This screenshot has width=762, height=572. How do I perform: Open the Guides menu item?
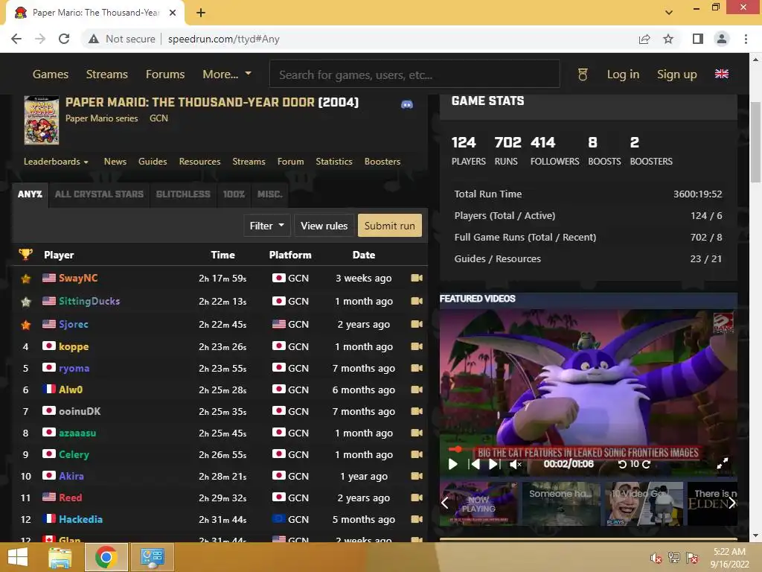tap(153, 162)
